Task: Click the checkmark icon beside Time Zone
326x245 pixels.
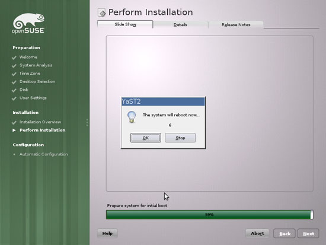Action: click(14, 74)
